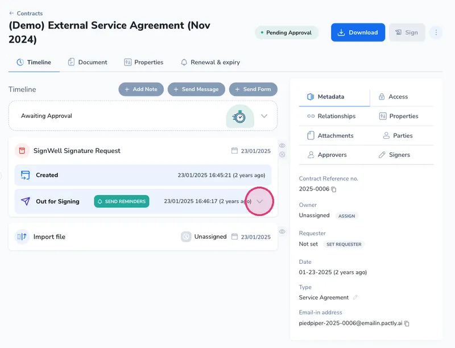This screenshot has height=348, width=455.
Task: Switch to the Timeline tab
Action: [x=34, y=63]
